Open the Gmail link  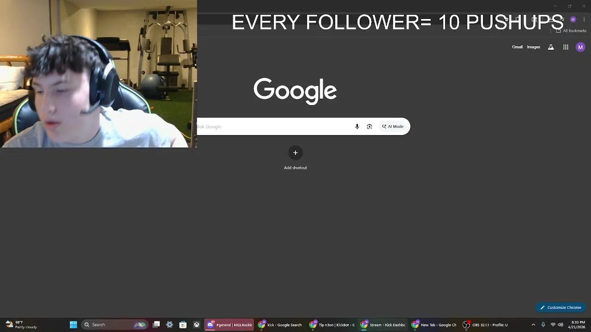(x=517, y=47)
